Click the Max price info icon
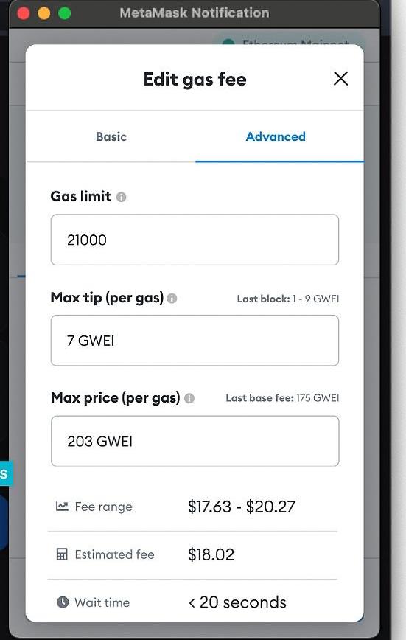Image resolution: width=406 pixels, height=640 pixels. pos(189,398)
